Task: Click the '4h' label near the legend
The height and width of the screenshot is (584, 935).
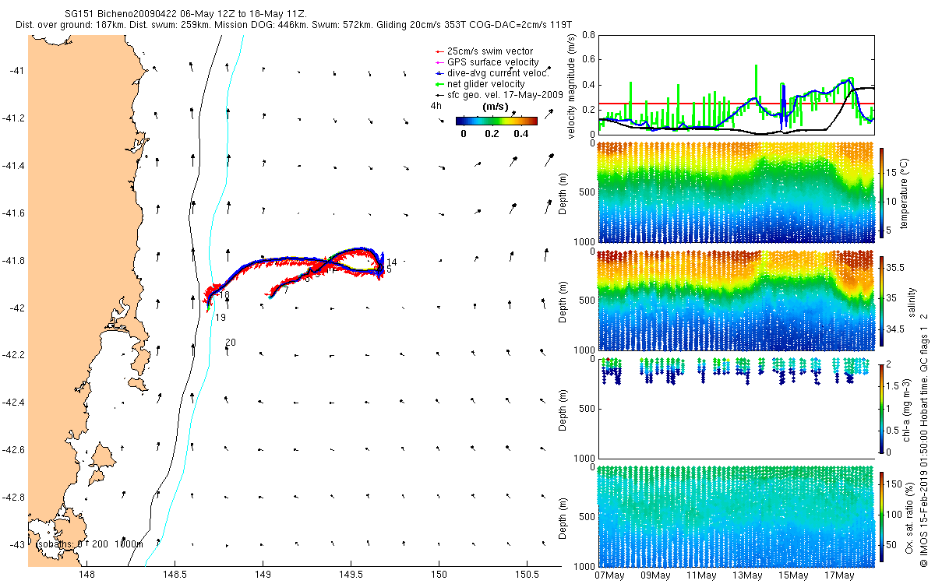Action: [435, 105]
